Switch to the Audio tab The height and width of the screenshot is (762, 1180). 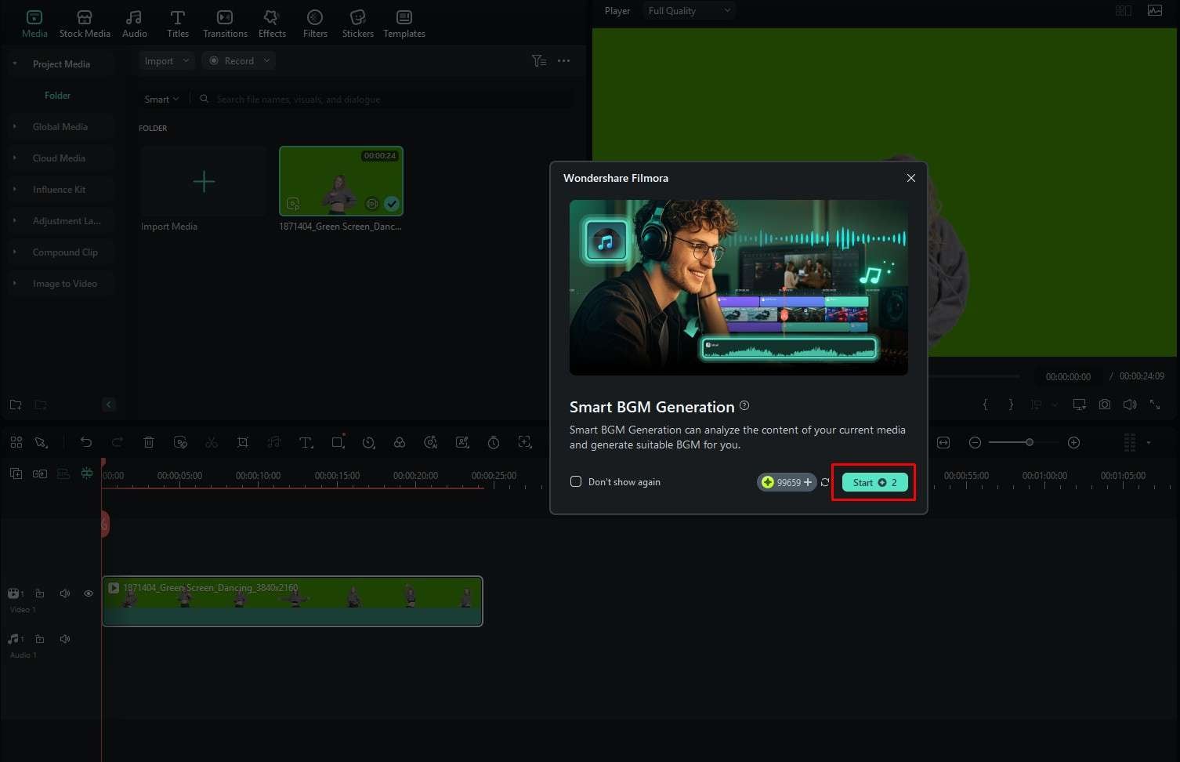tap(135, 24)
